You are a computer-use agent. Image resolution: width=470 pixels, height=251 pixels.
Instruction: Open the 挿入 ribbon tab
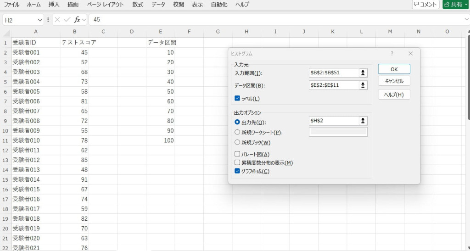(x=54, y=5)
